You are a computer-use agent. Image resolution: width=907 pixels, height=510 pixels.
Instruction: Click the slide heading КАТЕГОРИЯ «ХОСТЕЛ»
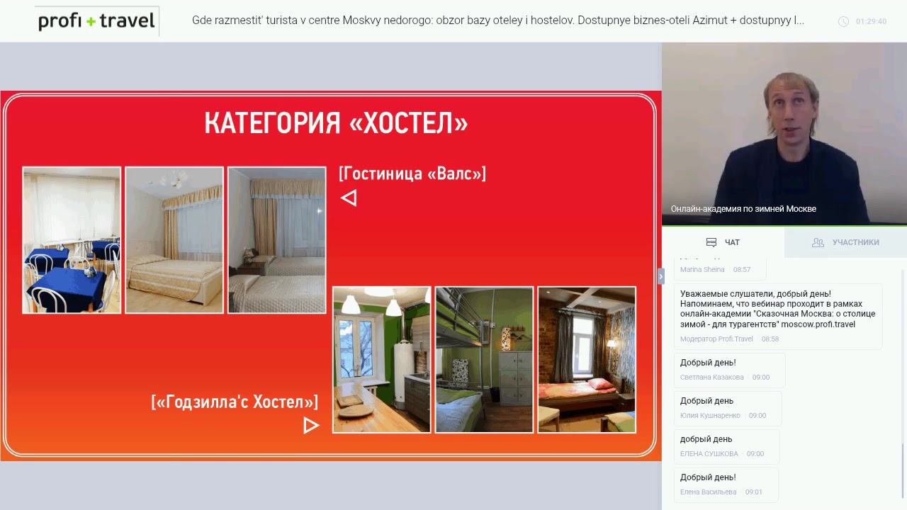337,123
